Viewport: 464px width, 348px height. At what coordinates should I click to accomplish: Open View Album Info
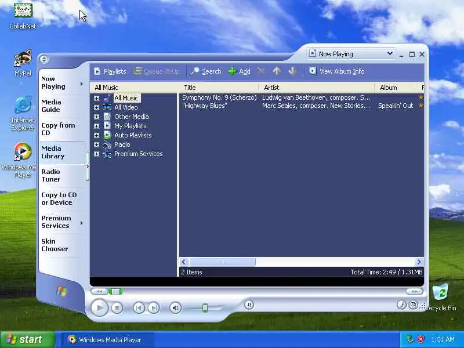tap(337, 71)
